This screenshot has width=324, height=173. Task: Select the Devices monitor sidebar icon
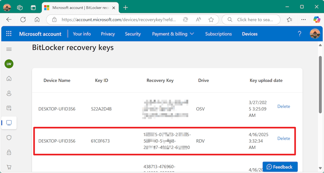click(9, 123)
